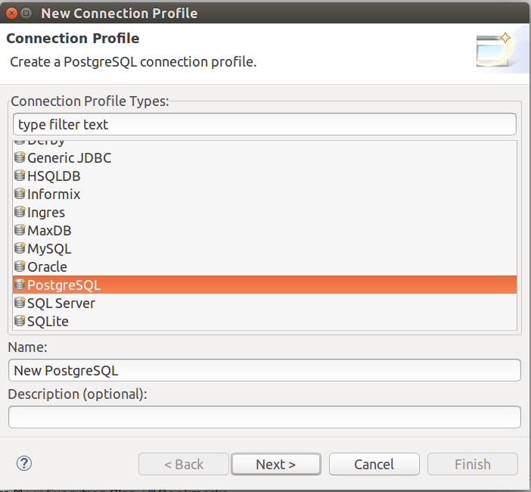Click the SQLite database icon

point(20,321)
